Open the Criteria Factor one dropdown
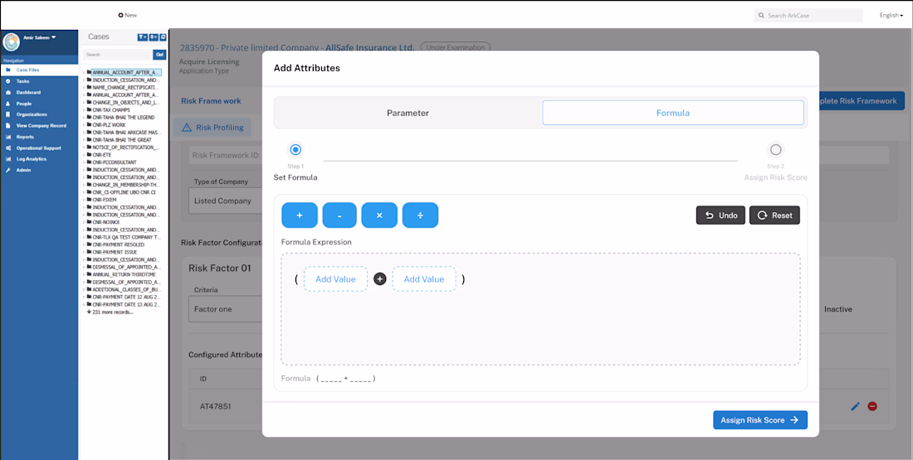The image size is (913, 460). coord(226,309)
